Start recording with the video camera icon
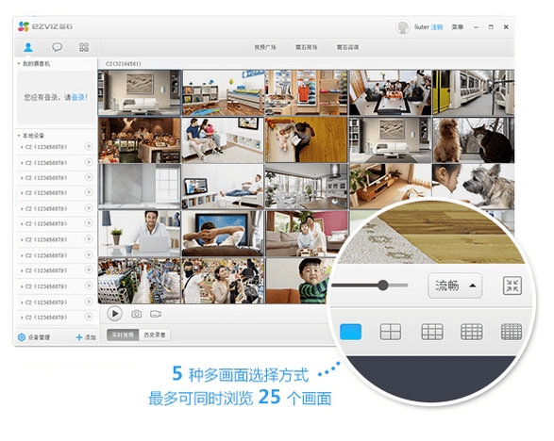Viewport: 554px width, 441px height. (156, 314)
